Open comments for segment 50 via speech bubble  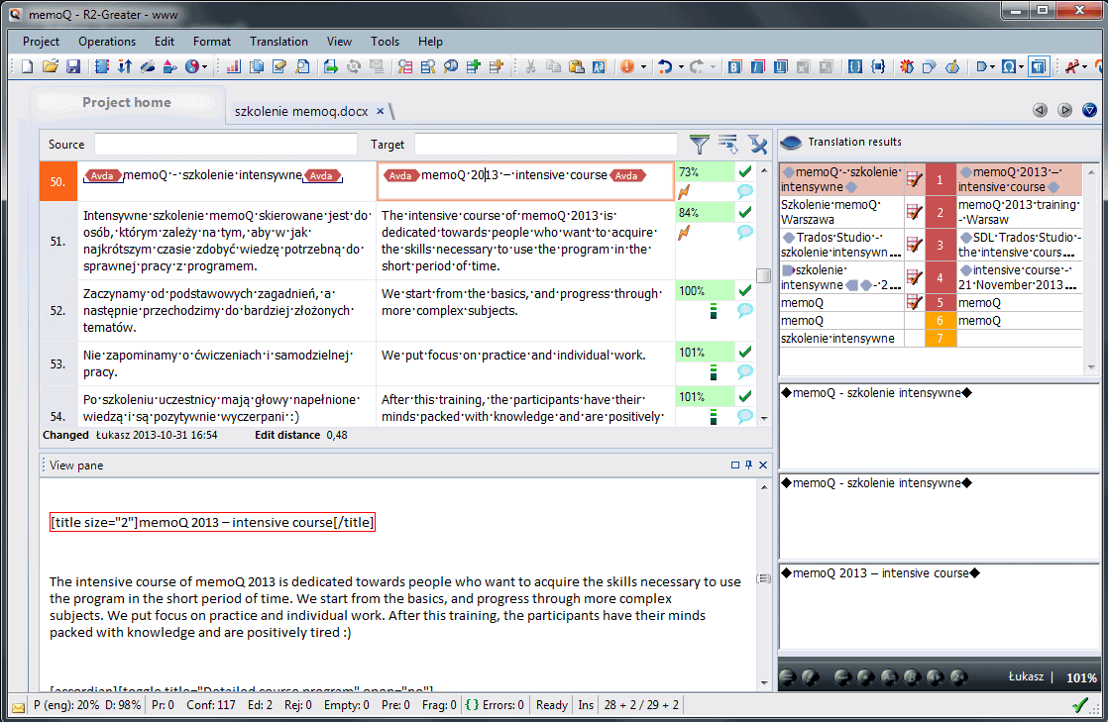pos(744,192)
